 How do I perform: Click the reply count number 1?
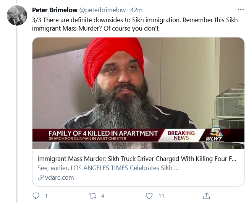pos(46,196)
